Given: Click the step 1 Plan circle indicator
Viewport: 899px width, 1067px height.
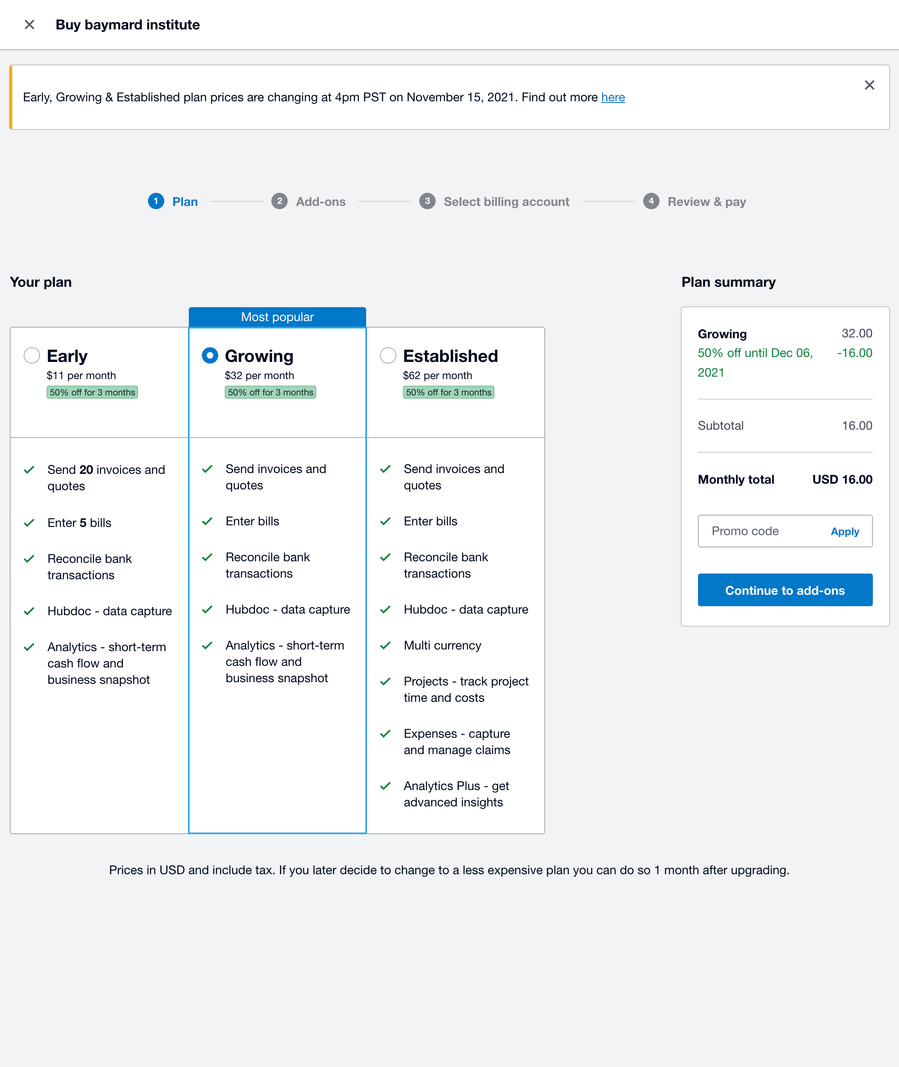Looking at the screenshot, I should tap(156, 201).
